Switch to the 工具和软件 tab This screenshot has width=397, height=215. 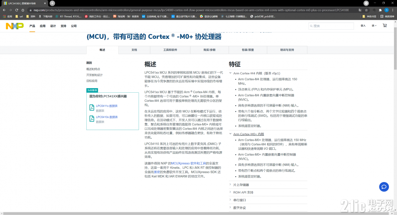click(x=170, y=50)
